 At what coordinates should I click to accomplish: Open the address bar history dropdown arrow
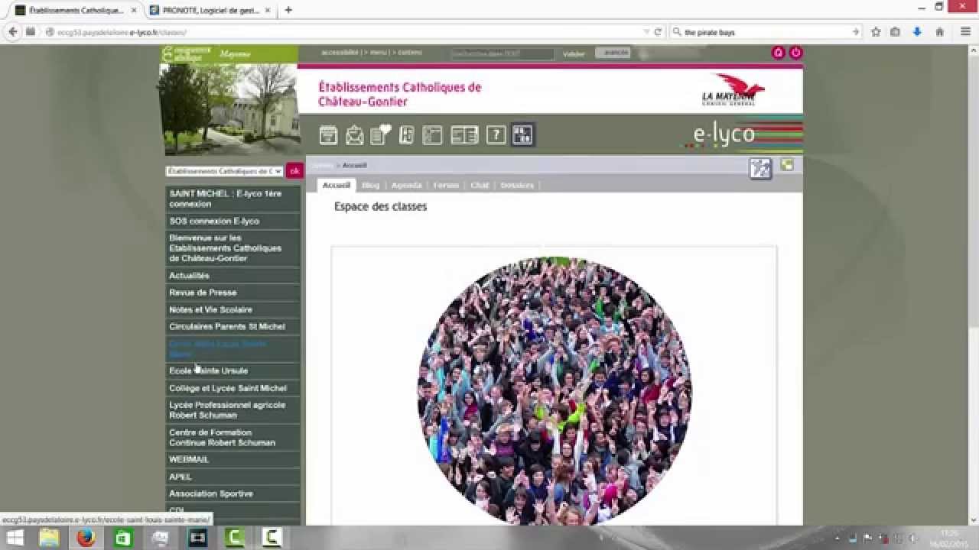(x=646, y=32)
